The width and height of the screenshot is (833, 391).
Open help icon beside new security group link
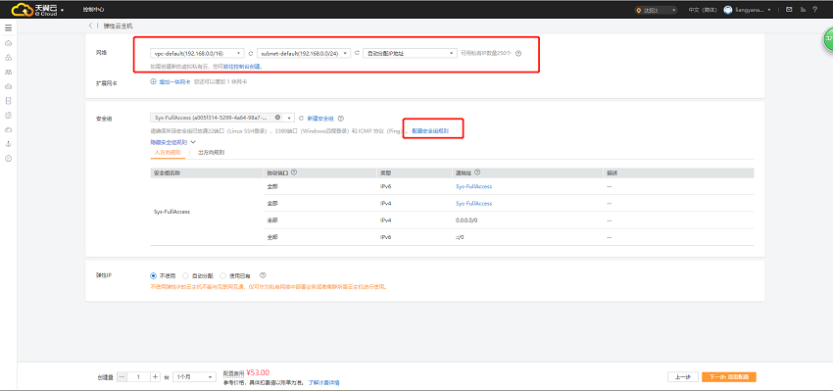(x=341, y=119)
